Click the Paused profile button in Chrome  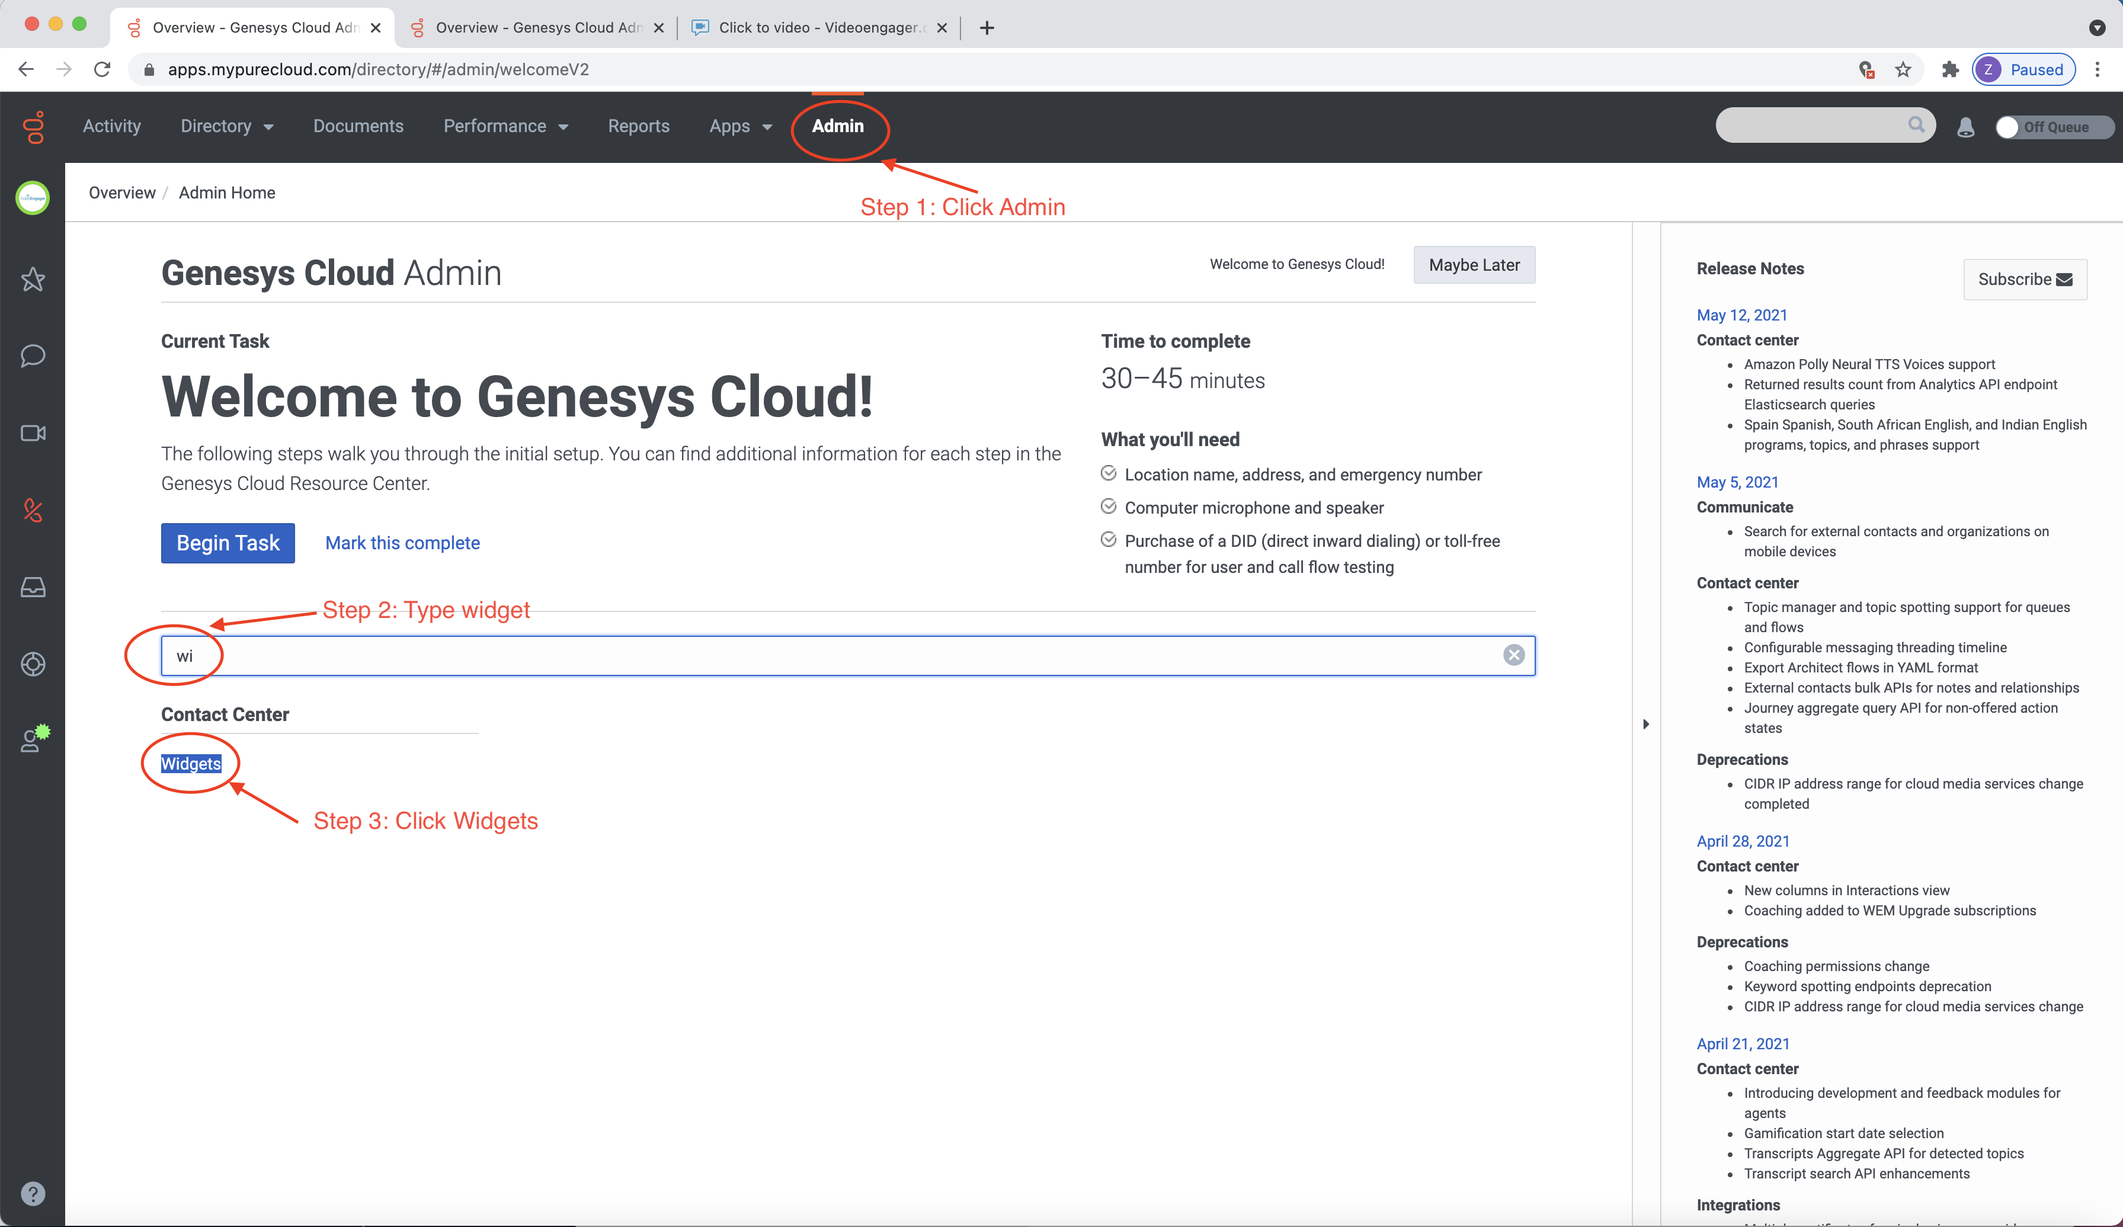(2023, 70)
